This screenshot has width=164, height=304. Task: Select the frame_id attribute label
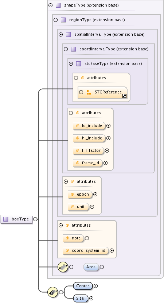[90, 163]
